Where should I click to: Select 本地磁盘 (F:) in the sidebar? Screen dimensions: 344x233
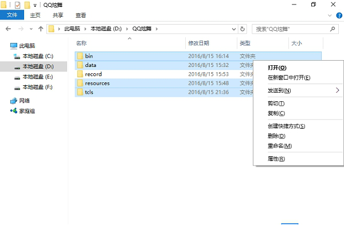coord(37,87)
